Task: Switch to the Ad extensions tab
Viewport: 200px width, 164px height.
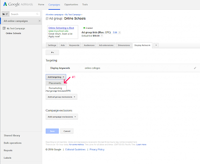Action: coord(106,45)
